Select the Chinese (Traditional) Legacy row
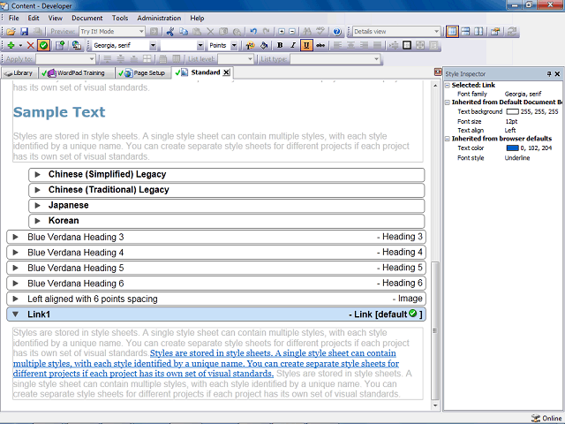This screenshot has width=565, height=424. pos(227,190)
